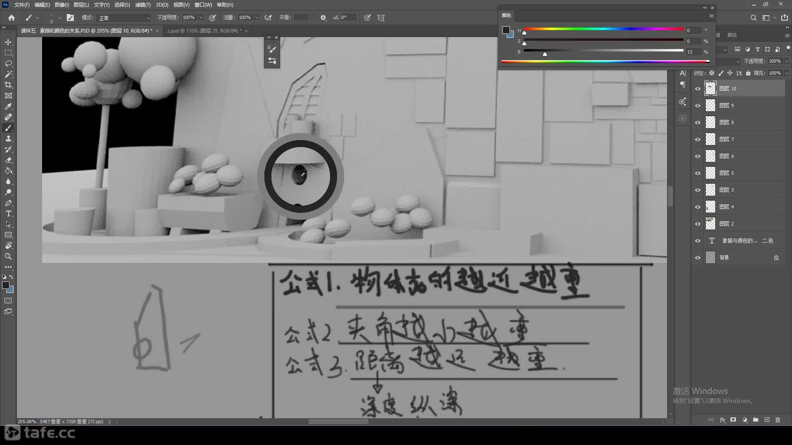This screenshot has width=792, height=445.
Task: Select the Crop tool
Action: 8,85
